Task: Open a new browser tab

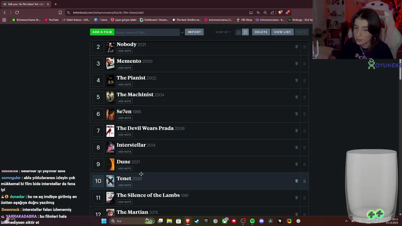Action: pos(56,4)
